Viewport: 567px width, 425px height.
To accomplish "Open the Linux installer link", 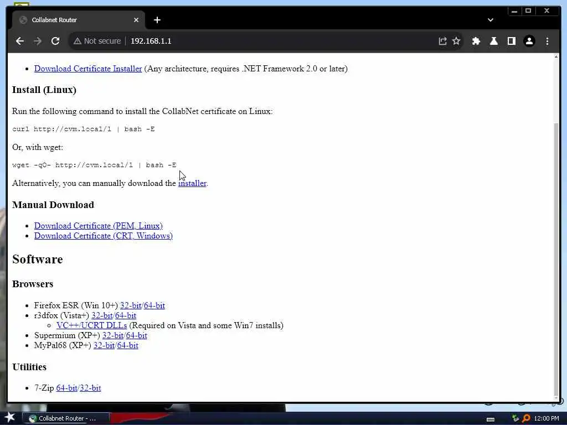I will click(192, 183).
